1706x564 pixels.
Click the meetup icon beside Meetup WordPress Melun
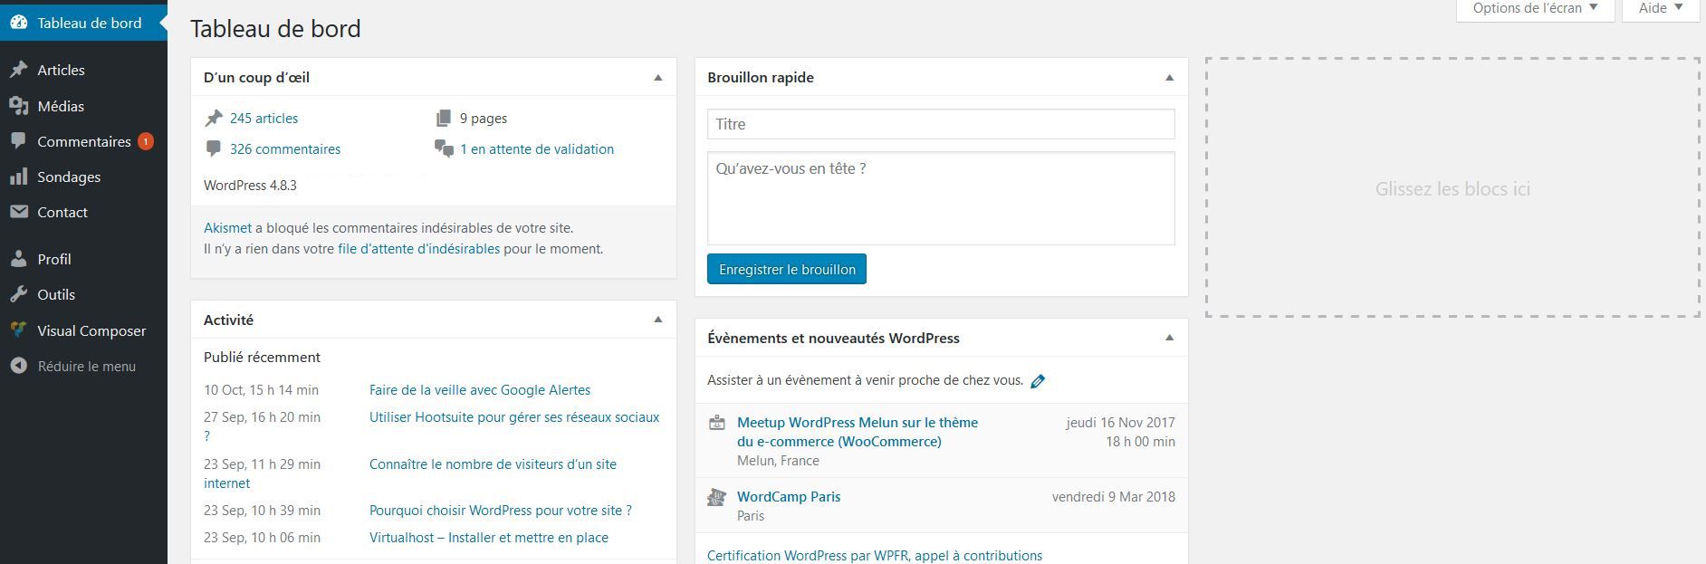pos(717,423)
